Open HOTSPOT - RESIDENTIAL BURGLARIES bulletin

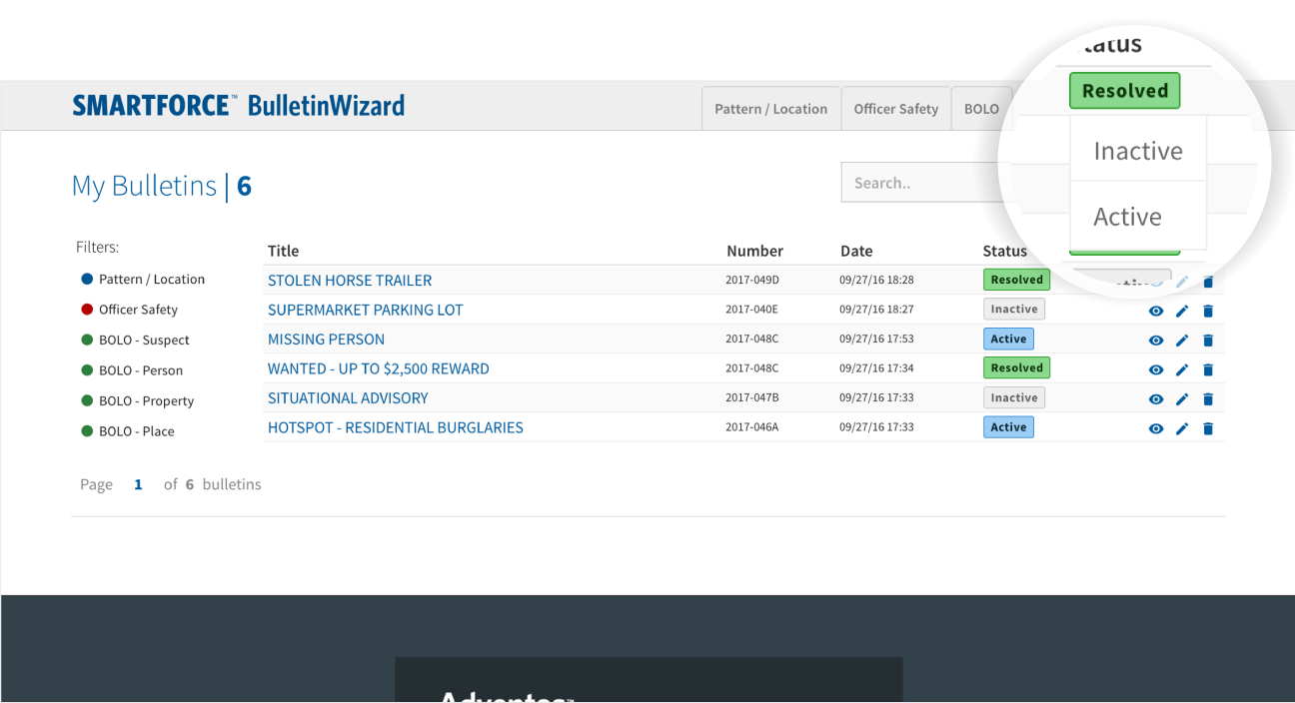coord(395,427)
